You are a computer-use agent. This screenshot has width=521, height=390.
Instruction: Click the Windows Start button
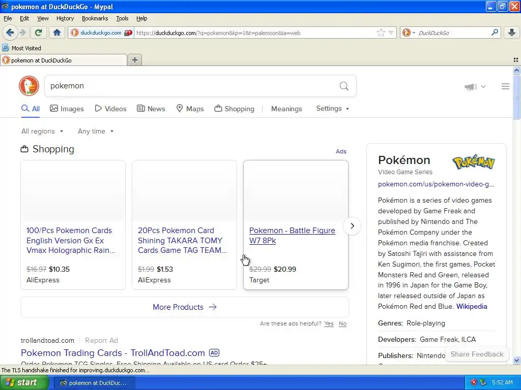pyautogui.click(x=23, y=382)
